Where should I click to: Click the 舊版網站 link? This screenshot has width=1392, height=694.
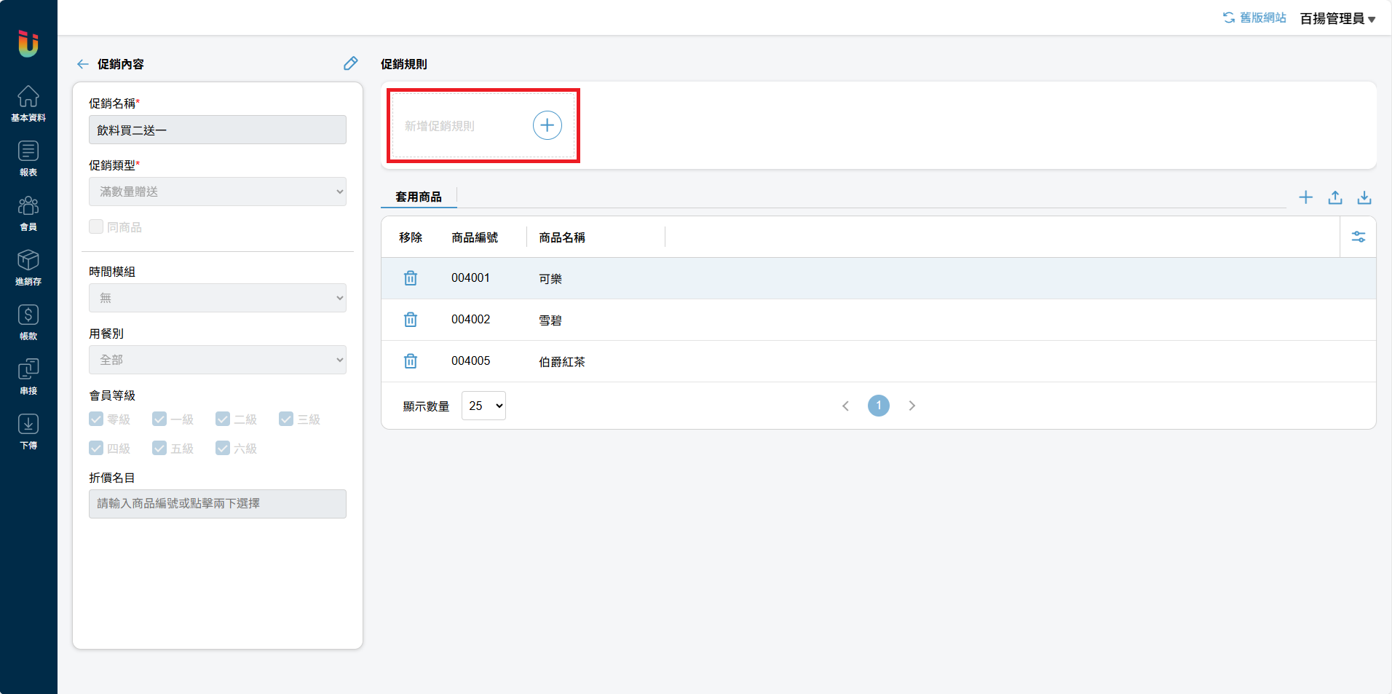click(x=1254, y=17)
